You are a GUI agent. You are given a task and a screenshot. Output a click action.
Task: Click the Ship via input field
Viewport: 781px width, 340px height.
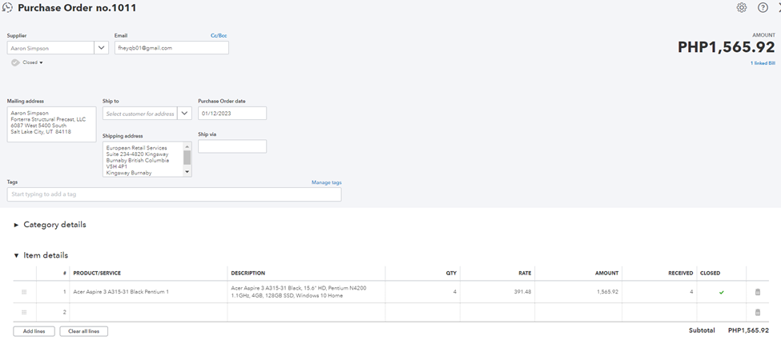[x=231, y=146]
